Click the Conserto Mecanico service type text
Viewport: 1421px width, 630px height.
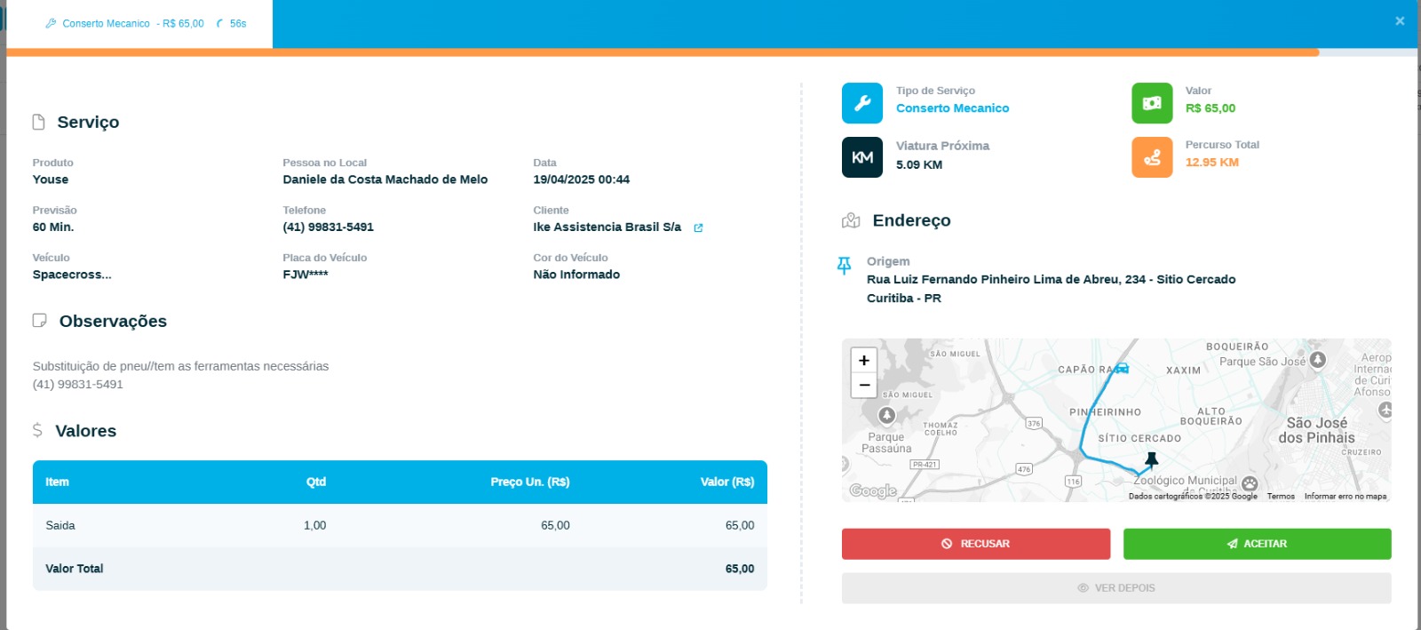pyautogui.click(x=952, y=108)
